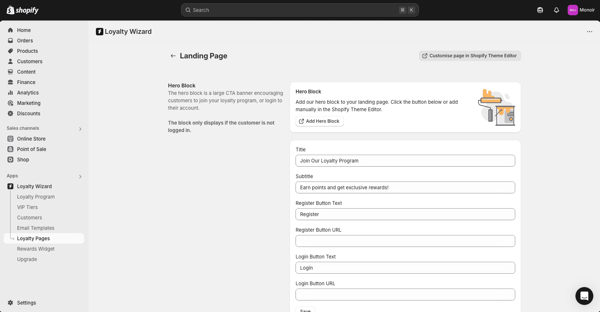Open the Upgrade submenu item

(x=27, y=259)
